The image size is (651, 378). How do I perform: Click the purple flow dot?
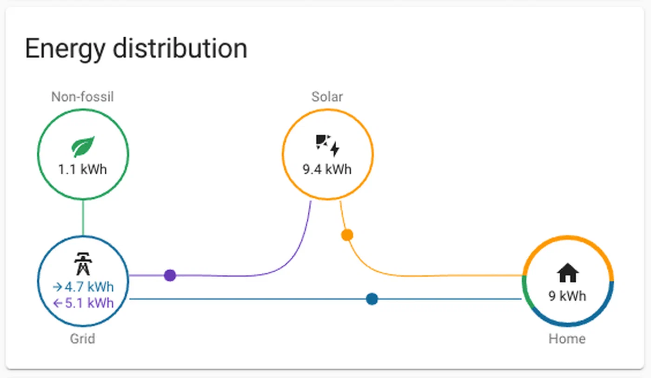170,275
